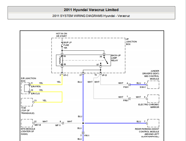Click the 'I/P-C' connector label

coord(66,75)
